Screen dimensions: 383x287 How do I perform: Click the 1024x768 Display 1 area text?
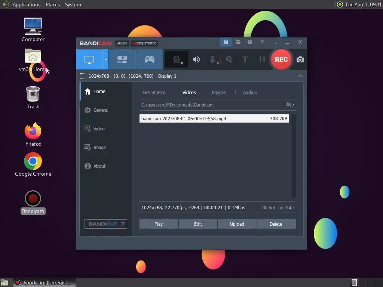coord(132,76)
